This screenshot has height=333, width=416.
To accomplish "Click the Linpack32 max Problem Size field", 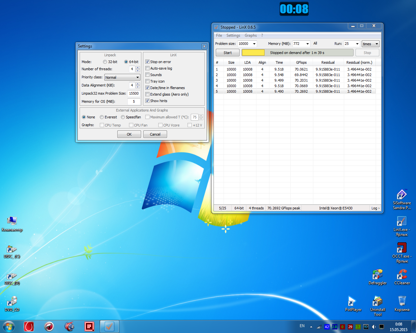I will pos(134,93).
